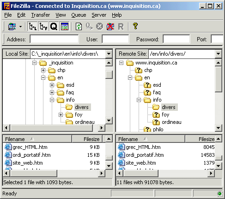
Task: Toggle the message log display
Action: 65,26
